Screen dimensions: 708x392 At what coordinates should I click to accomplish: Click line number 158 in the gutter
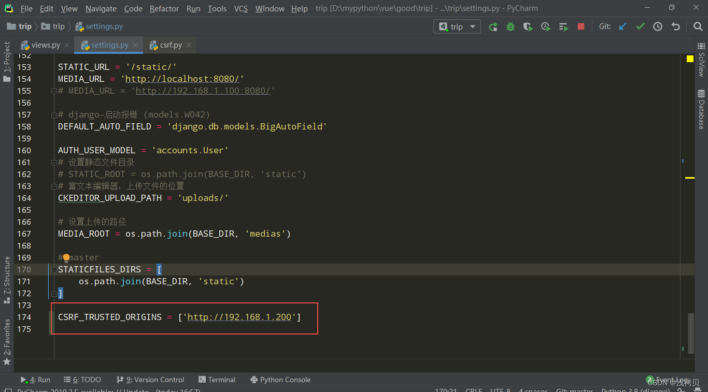point(24,127)
